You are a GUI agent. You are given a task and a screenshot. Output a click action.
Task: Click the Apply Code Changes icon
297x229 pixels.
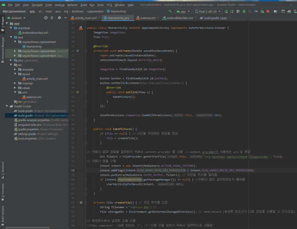pyautogui.click(x=238, y=12)
